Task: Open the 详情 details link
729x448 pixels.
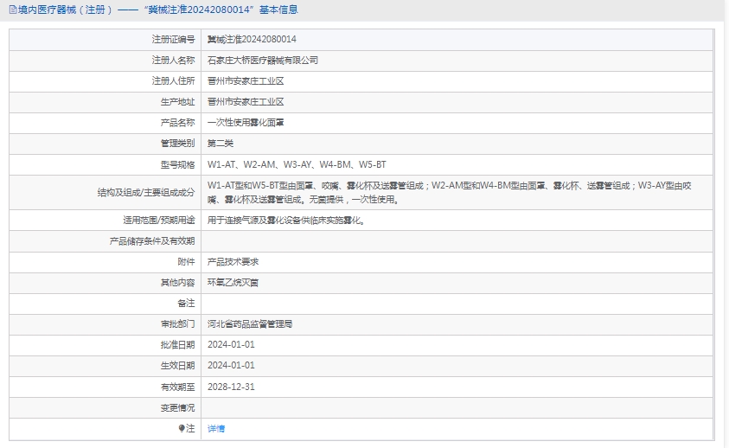Action: (x=216, y=428)
